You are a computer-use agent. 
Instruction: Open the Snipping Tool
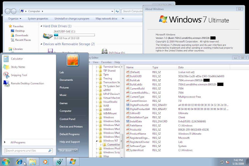tap(19, 75)
